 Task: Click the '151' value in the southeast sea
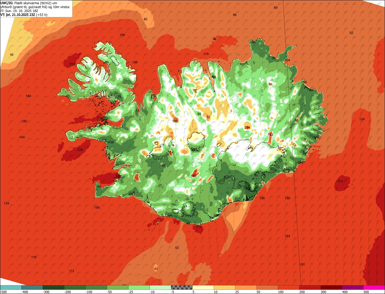tap(302, 265)
